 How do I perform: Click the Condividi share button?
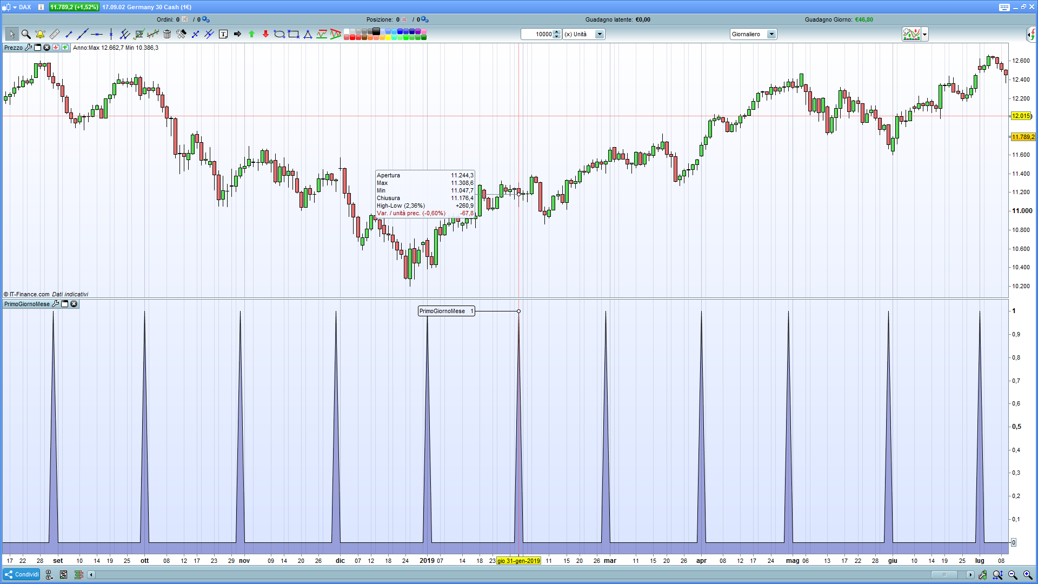(22, 574)
